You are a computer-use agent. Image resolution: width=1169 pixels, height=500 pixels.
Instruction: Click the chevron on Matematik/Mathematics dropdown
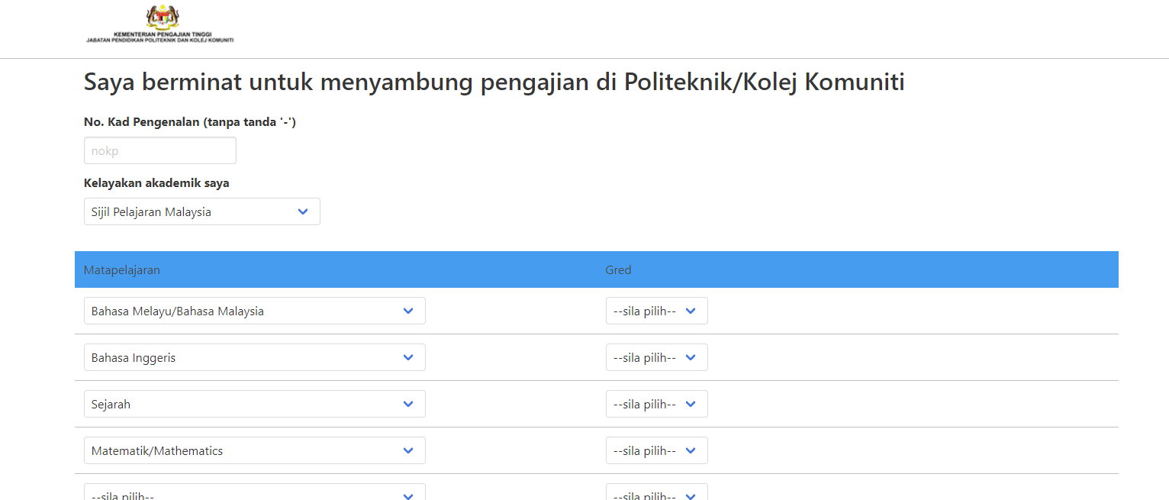click(x=408, y=450)
